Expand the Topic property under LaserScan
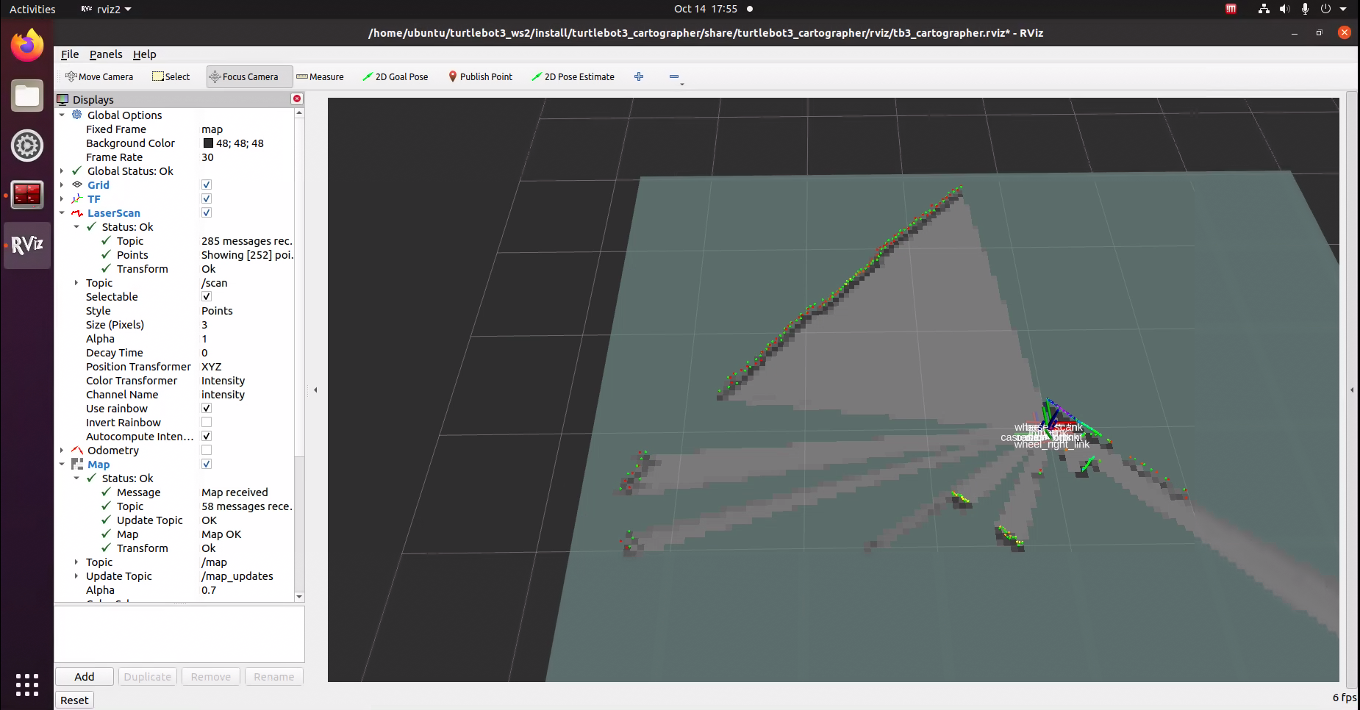 click(77, 282)
